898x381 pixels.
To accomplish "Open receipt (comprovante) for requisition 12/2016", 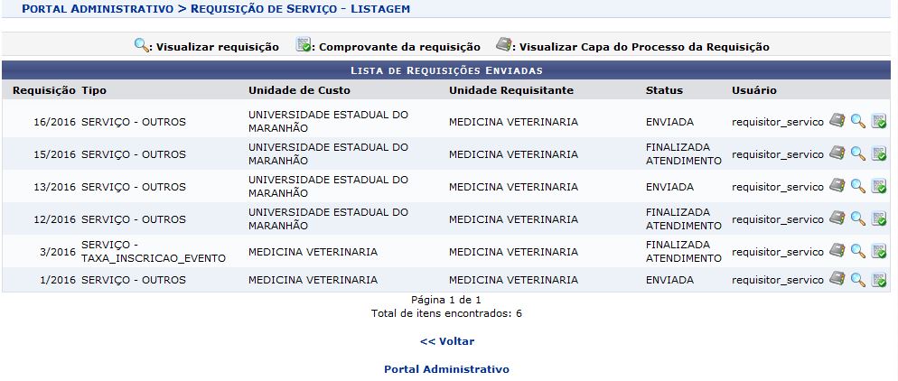I will pyautogui.click(x=878, y=219).
